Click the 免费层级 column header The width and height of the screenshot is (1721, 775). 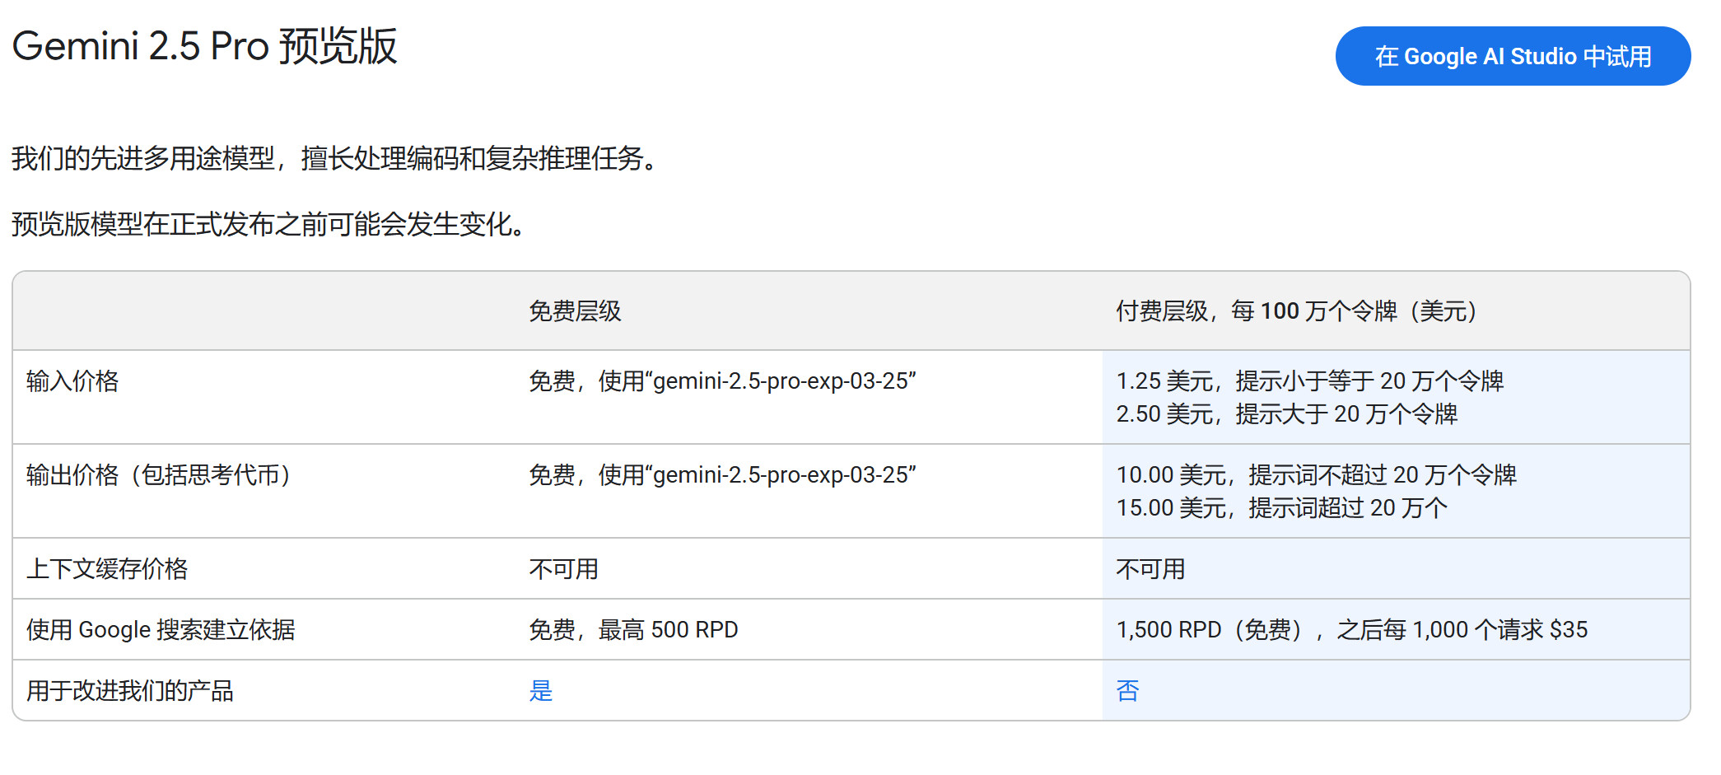pyautogui.click(x=575, y=311)
